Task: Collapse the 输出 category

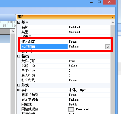Action: tap(19, 56)
